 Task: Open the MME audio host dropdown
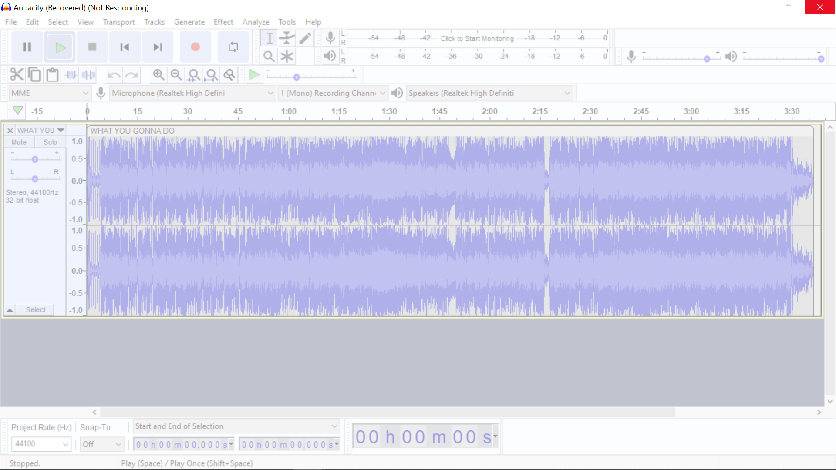tap(50, 93)
